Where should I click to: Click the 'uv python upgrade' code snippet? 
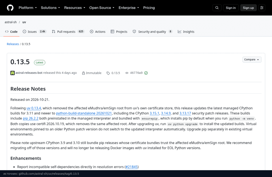click(x=183, y=124)
